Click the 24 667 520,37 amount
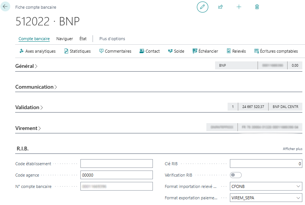 pyautogui.click(x=253, y=107)
